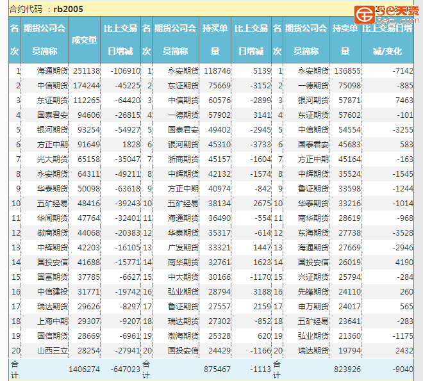Click volume value 112265 for 东证期货
Viewport: 423px width, 381px height.
click(x=87, y=101)
